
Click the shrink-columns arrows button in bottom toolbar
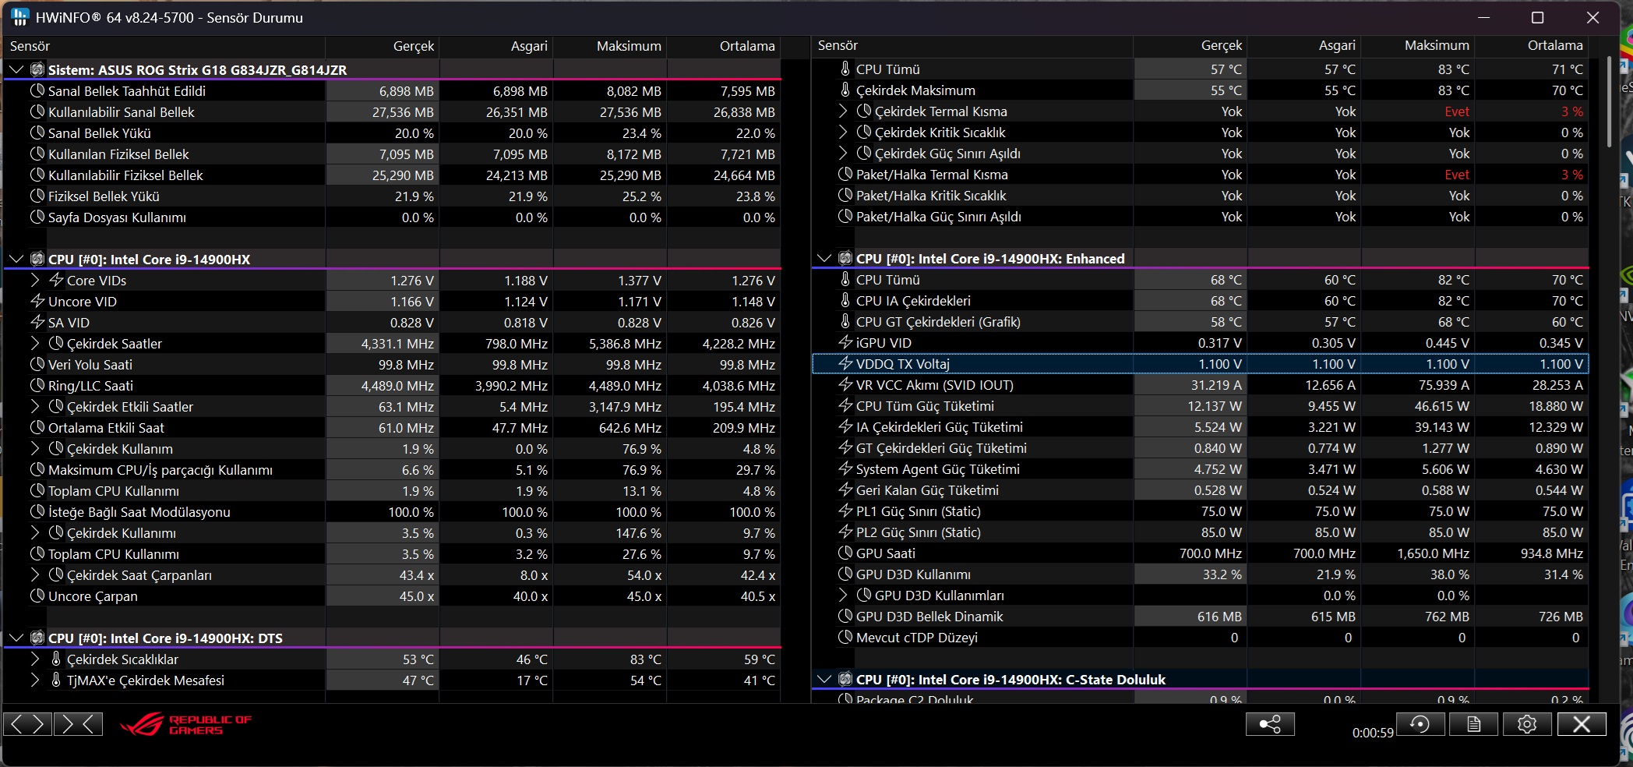click(79, 724)
